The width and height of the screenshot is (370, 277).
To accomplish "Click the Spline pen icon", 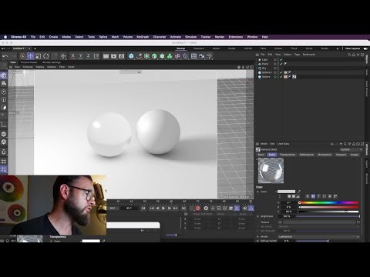I will (x=139, y=56).
